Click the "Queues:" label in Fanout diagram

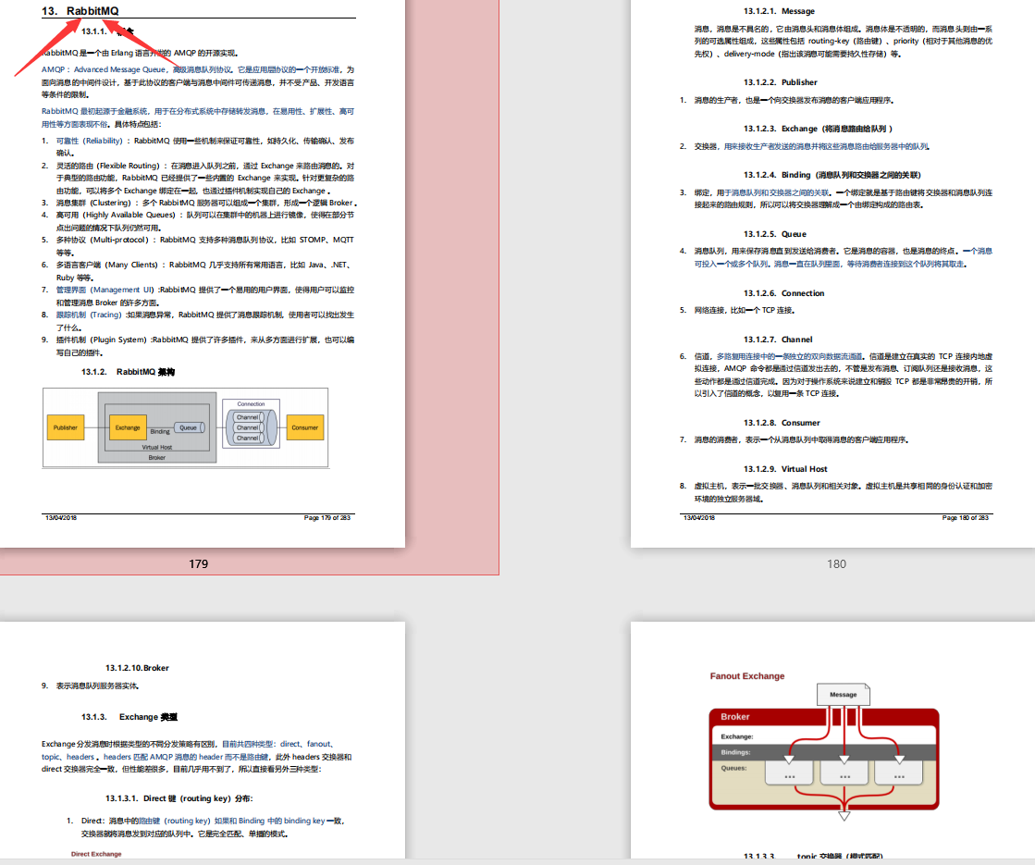(733, 768)
